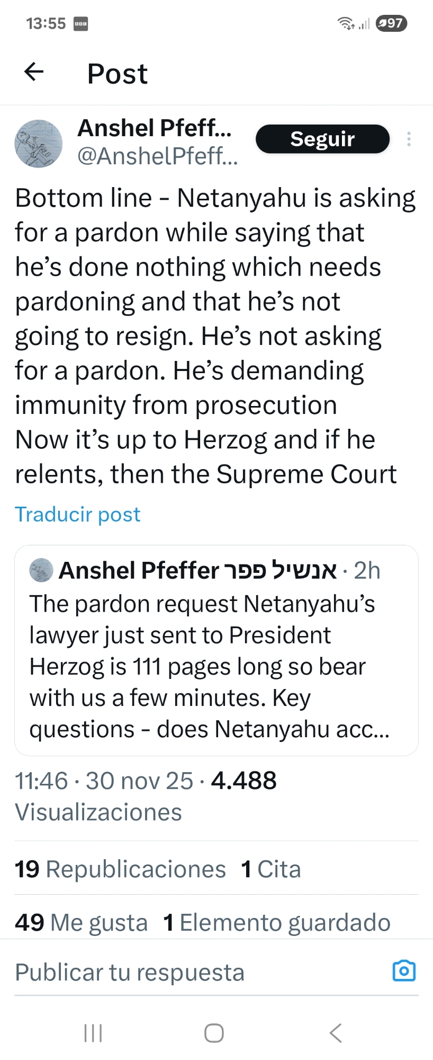
Task: Open the 1 Cita quotes list
Action: [x=271, y=869]
